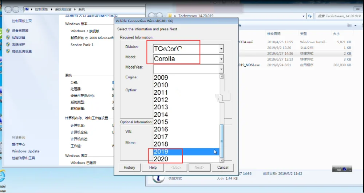Click shield icon beside 系统保护
This screenshot has width=364, height=193.
[x=8, y=44]
